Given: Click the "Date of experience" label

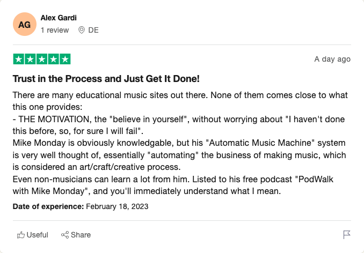Looking at the screenshot, I should [x=48, y=206].
